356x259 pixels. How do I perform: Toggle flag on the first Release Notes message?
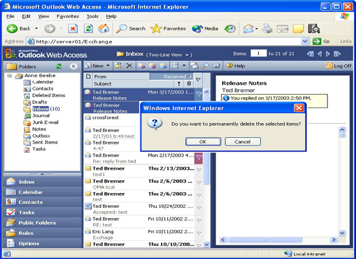(199, 94)
